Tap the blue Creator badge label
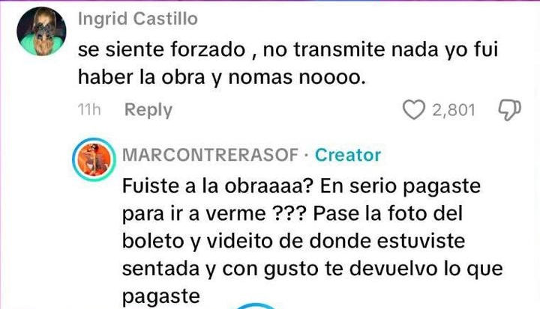The height and width of the screenshot is (309, 540). [348, 155]
